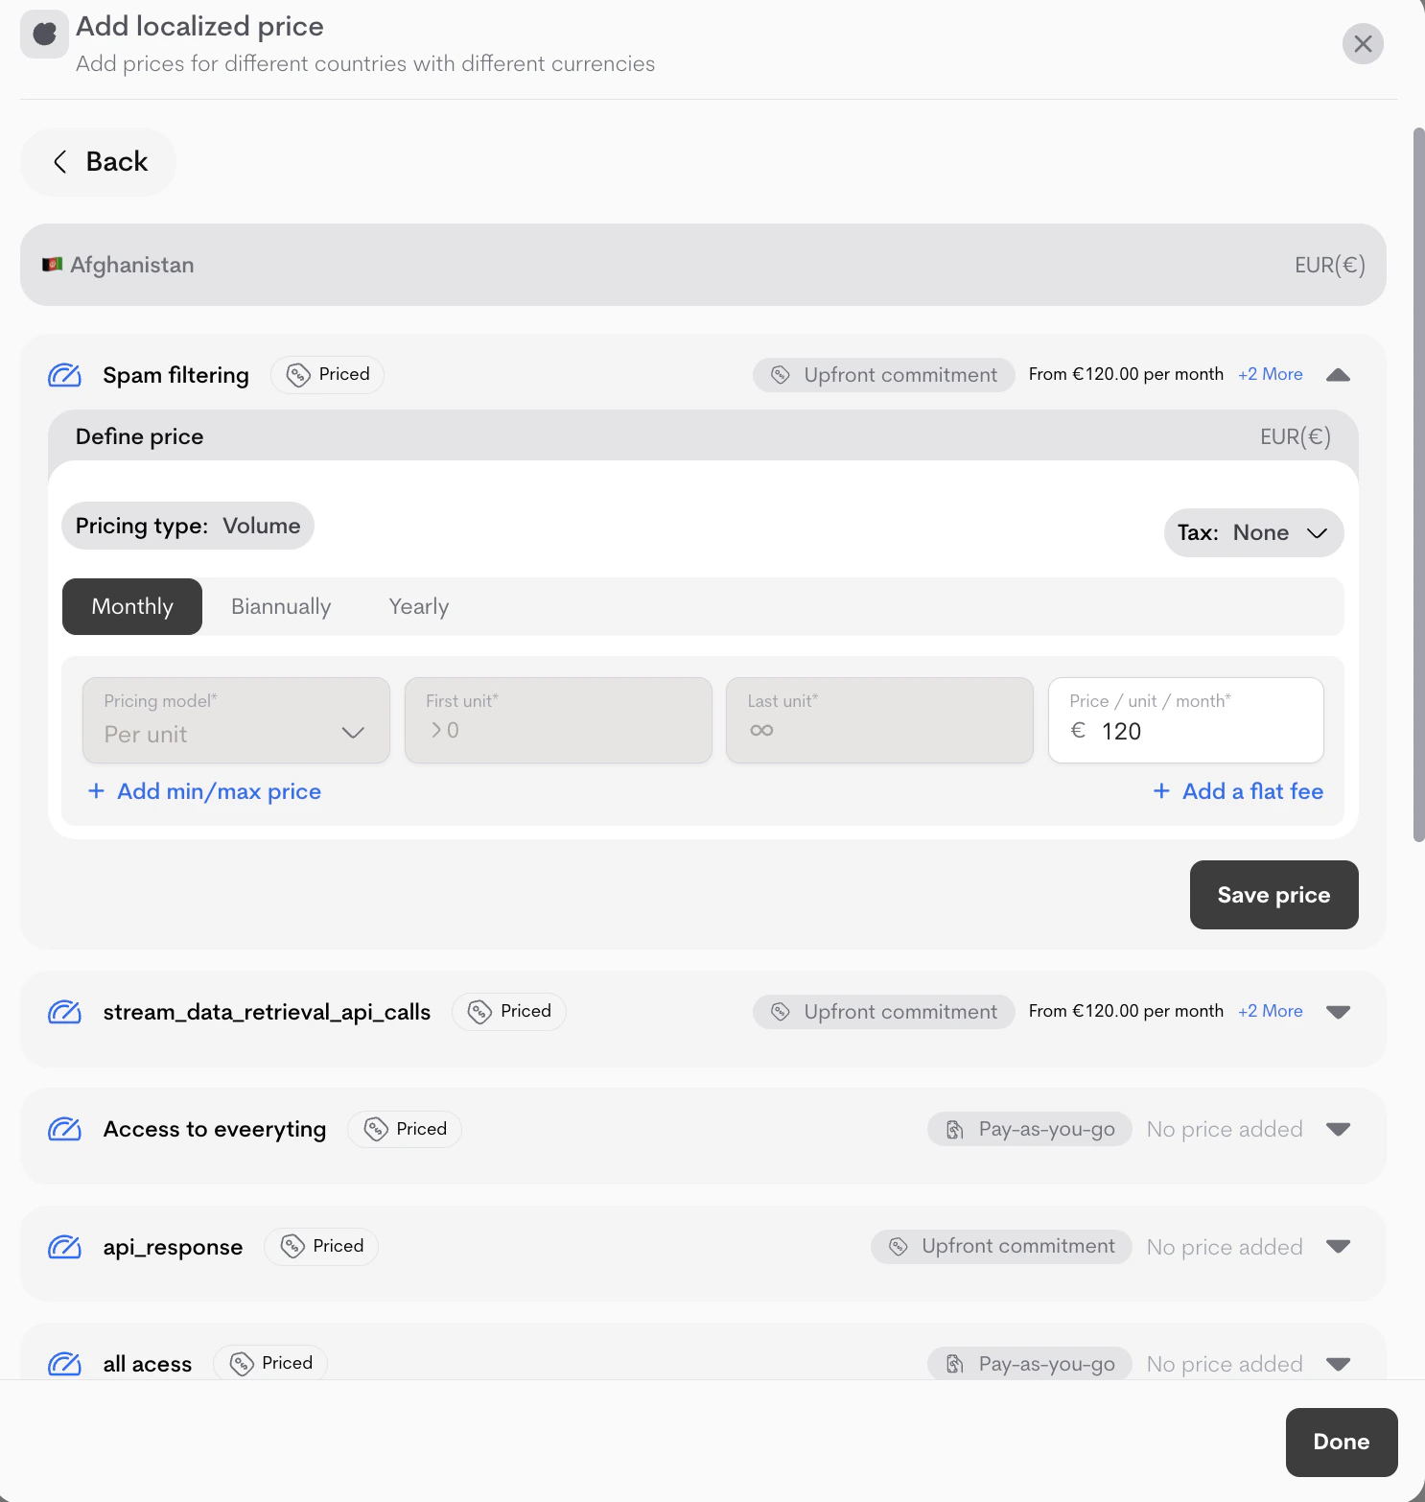The width and height of the screenshot is (1425, 1502).
Task: Click the Afghanistan flag icon
Action: pos(52,265)
